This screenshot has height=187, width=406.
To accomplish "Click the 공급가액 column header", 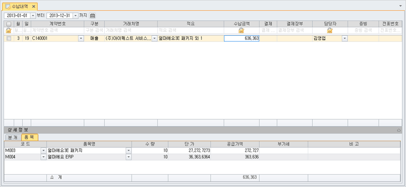I will click(x=235, y=144).
